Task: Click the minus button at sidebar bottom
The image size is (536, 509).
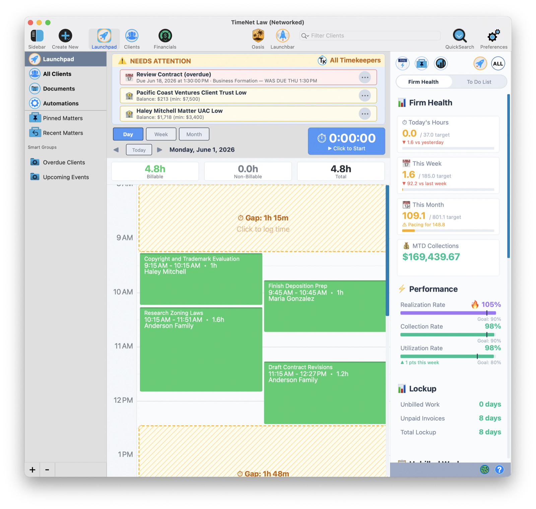Action: click(x=47, y=470)
